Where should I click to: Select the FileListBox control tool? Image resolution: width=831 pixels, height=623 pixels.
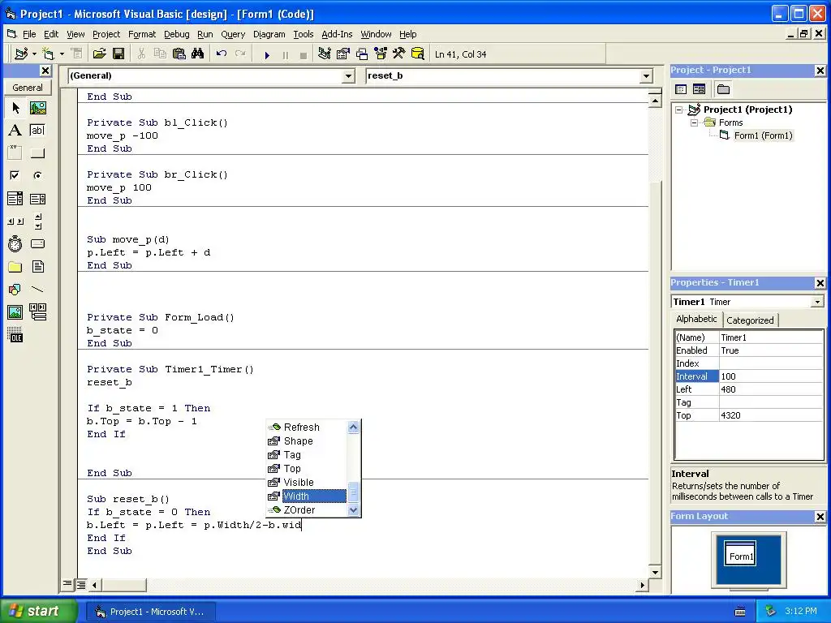[38, 266]
